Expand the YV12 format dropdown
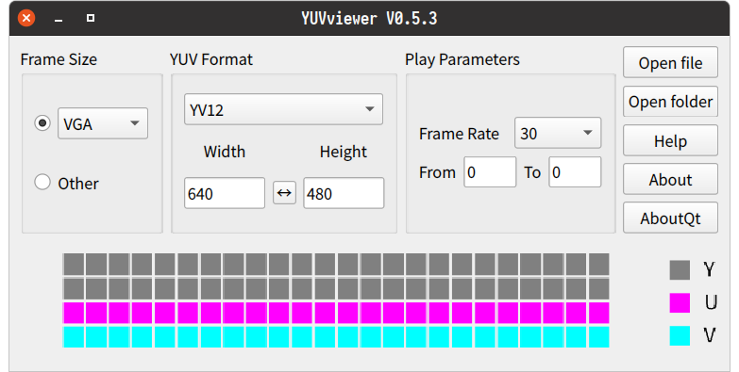The height and width of the screenshot is (372, 739). point(283,109)
